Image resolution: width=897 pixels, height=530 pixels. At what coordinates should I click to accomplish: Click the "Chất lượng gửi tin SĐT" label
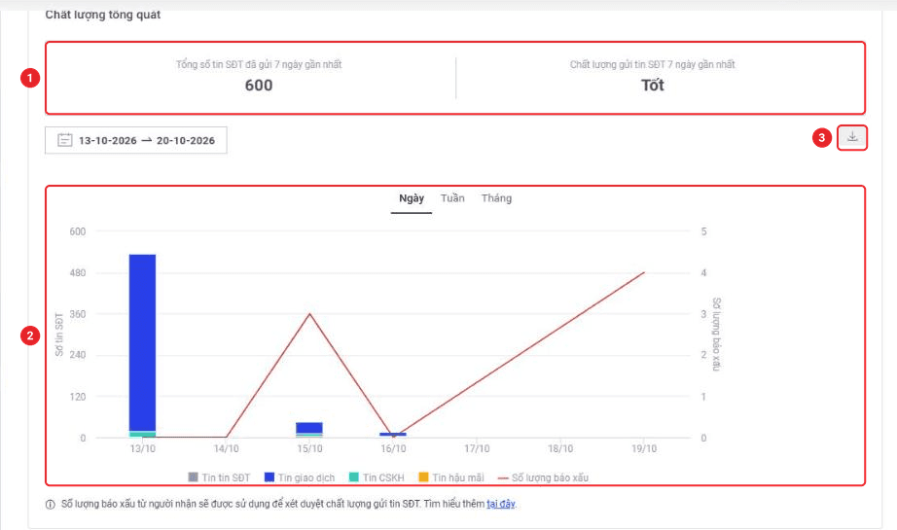tap(652, 64)
